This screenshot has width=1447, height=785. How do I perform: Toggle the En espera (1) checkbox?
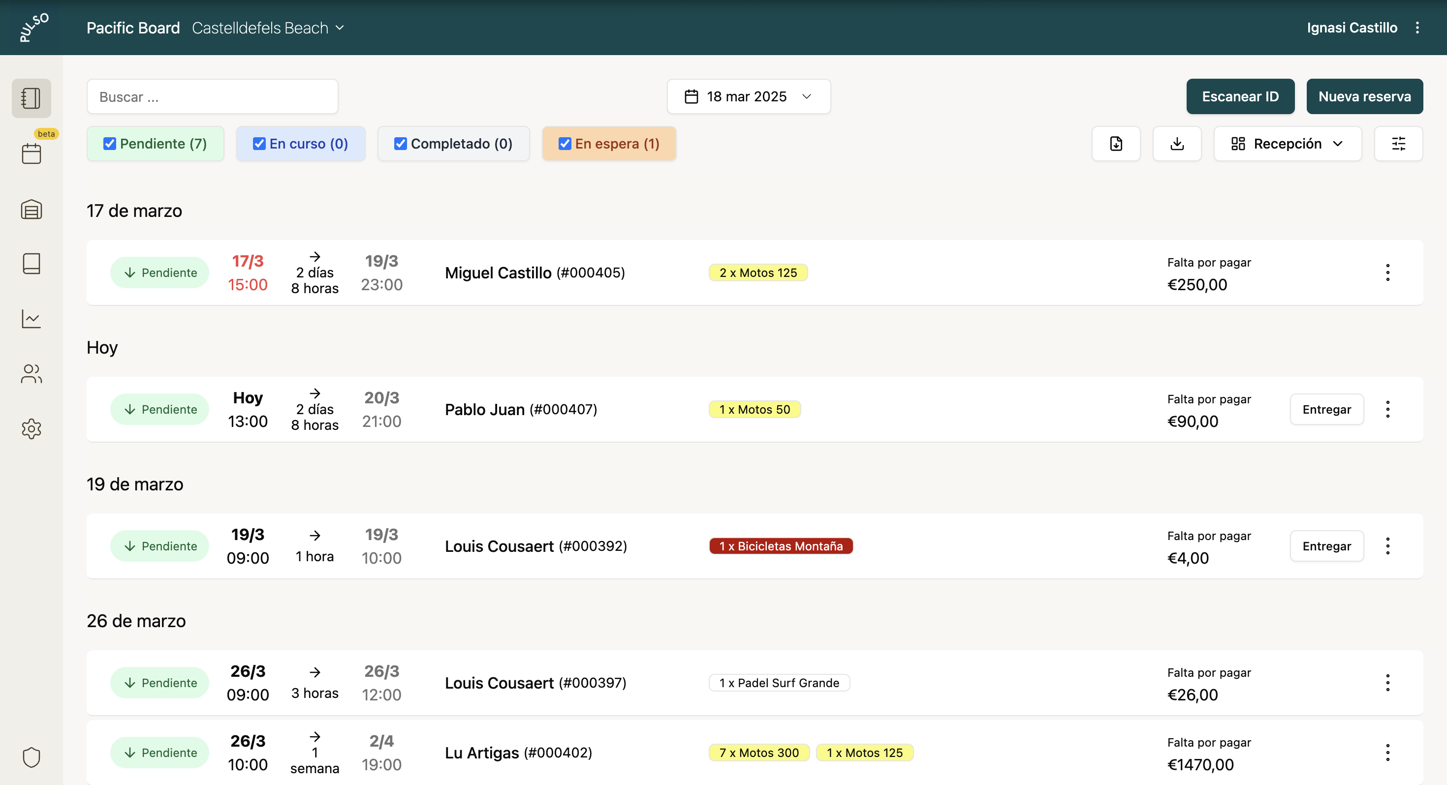(565, 144)
